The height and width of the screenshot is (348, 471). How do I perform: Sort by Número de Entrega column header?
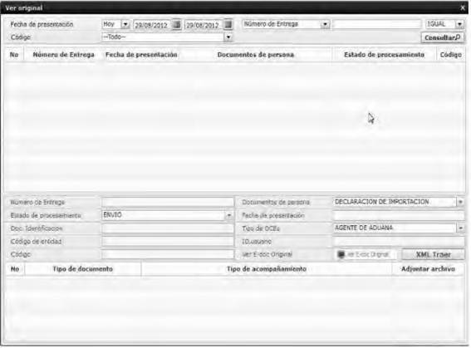(x=63, y=55)
